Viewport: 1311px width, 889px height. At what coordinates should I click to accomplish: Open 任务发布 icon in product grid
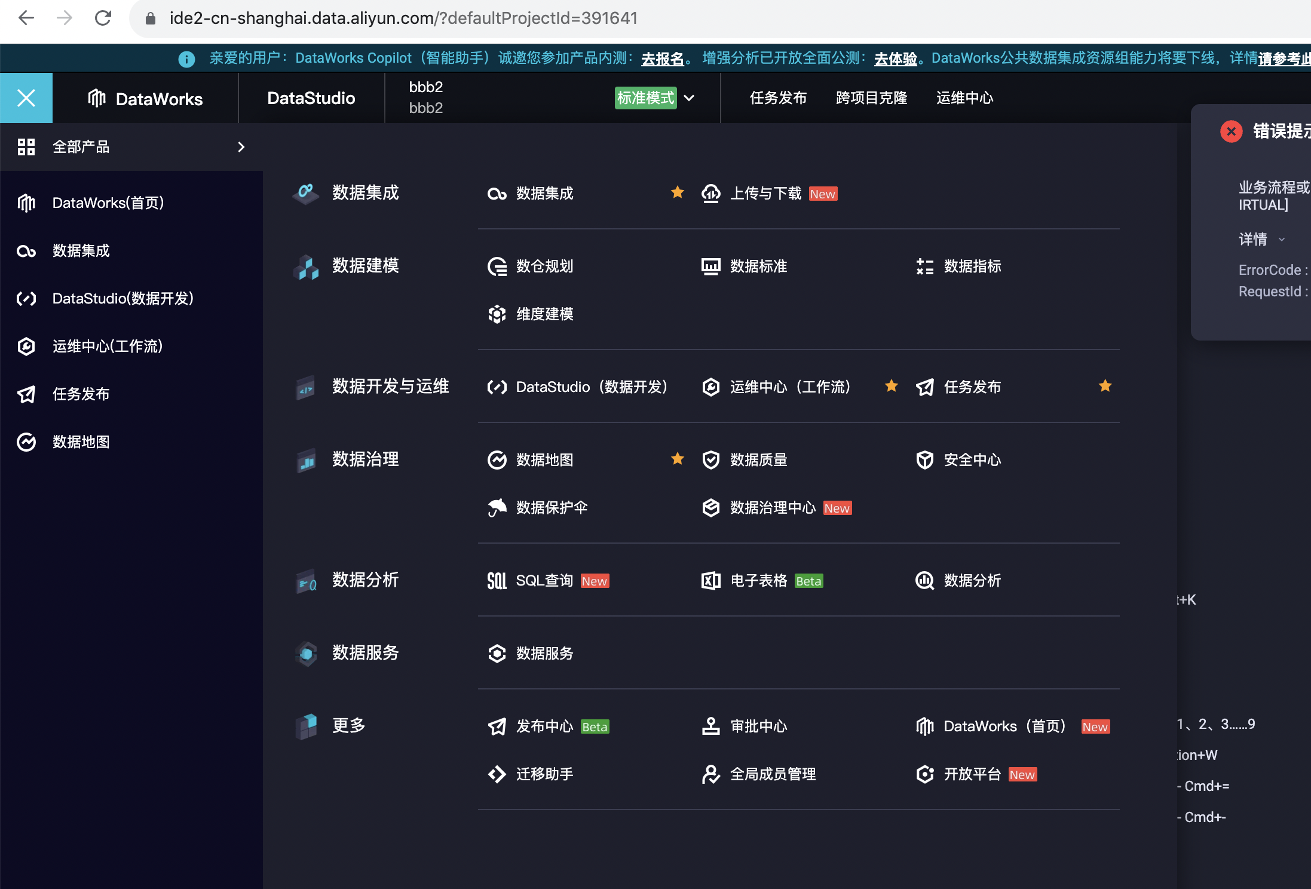point(924,387)
